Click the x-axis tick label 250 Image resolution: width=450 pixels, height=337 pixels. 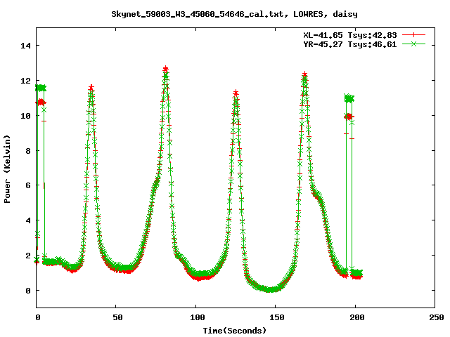[x=437, y=317]
